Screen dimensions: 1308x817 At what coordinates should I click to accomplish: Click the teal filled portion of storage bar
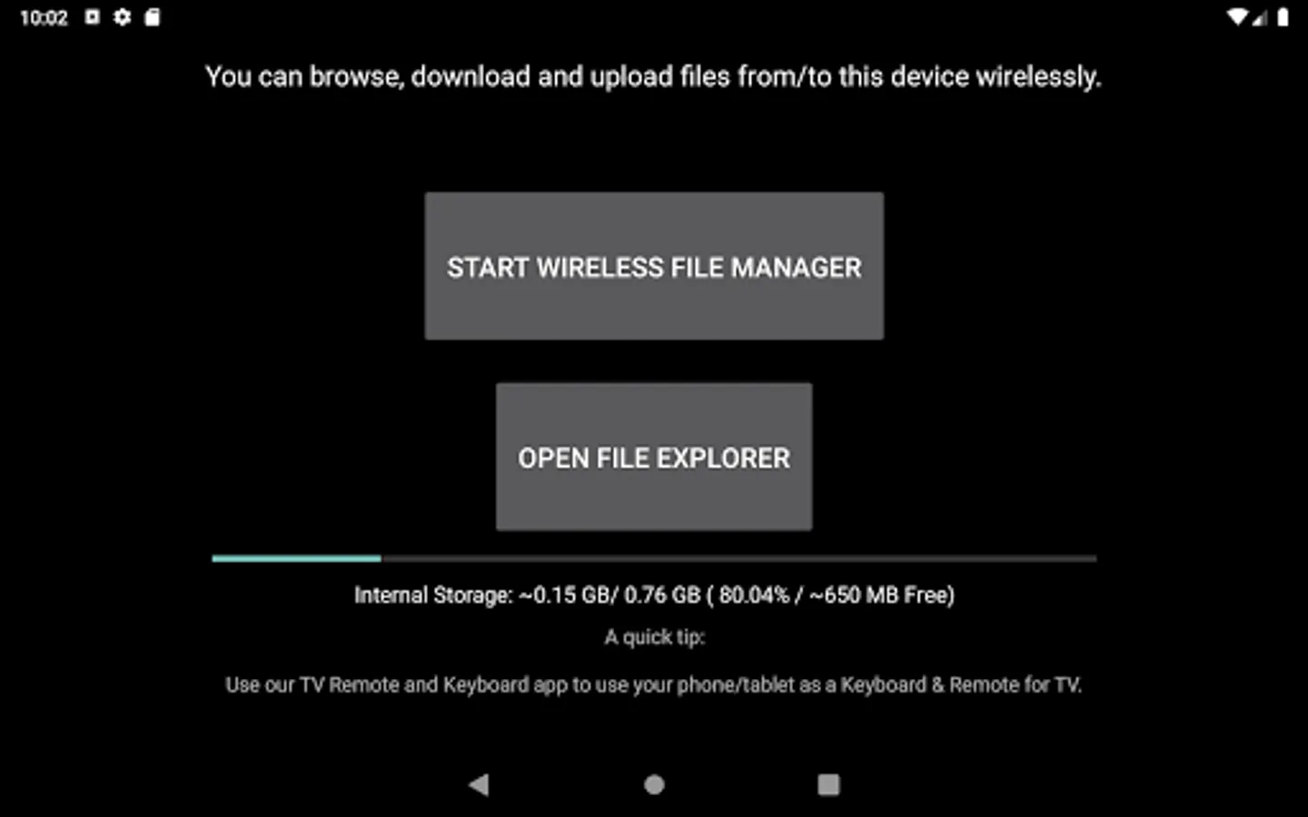click(x=296, y=558)
